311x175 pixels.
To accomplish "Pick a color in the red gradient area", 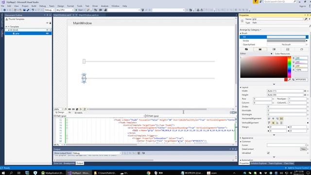I will (264, 67).
